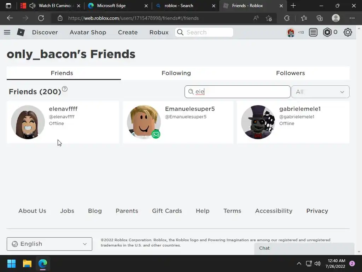The height and width of the screenshot is (272, 362).
Task: Open Edge settings and more ellipsis menu
Action: click(352, 18)
